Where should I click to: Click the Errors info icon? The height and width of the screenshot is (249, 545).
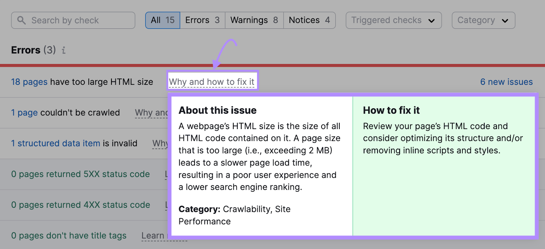coord(64,50)
